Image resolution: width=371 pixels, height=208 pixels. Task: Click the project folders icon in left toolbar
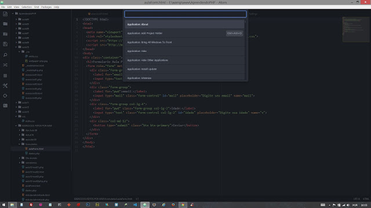pyautogui.click(x=5, y=34)
